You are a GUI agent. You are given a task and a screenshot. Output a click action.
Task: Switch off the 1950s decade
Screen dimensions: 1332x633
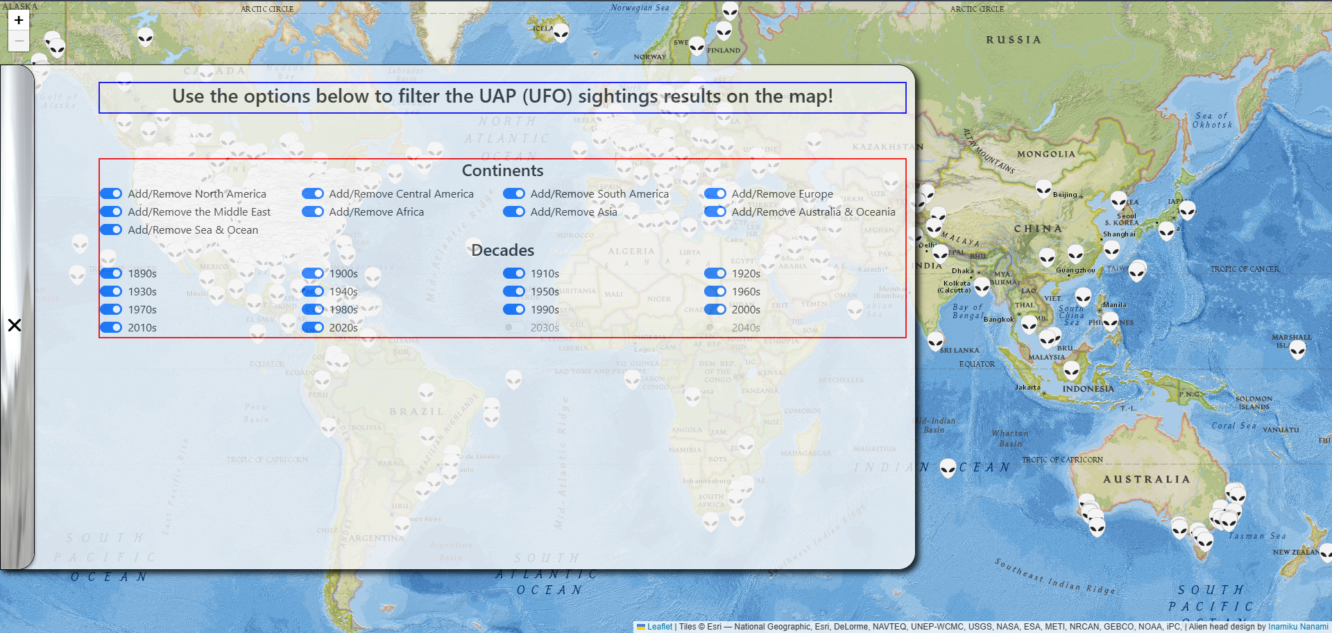pos(514,292)
